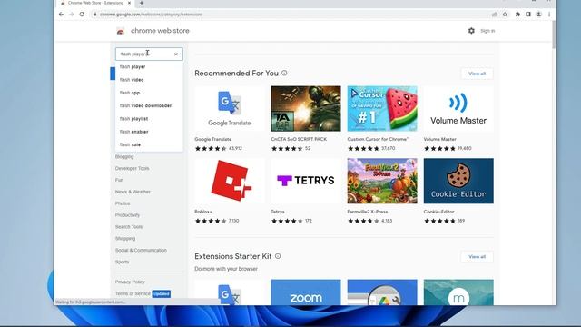Open Shopping category
This screenshot has width=581, height=327.
click(x=125, y=238)
